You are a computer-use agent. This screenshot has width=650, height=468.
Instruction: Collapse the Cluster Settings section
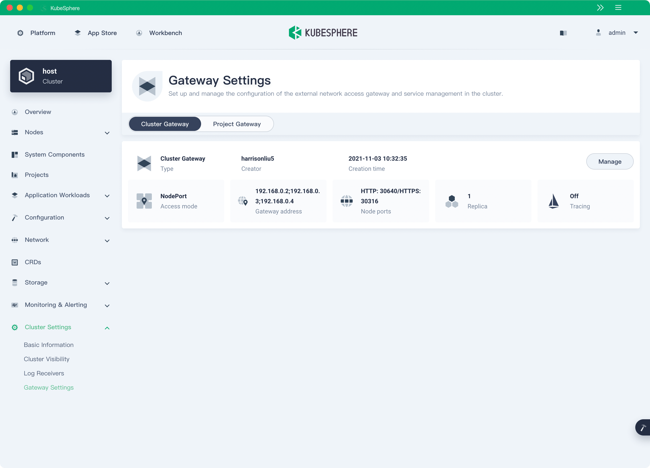click(107, 328)
